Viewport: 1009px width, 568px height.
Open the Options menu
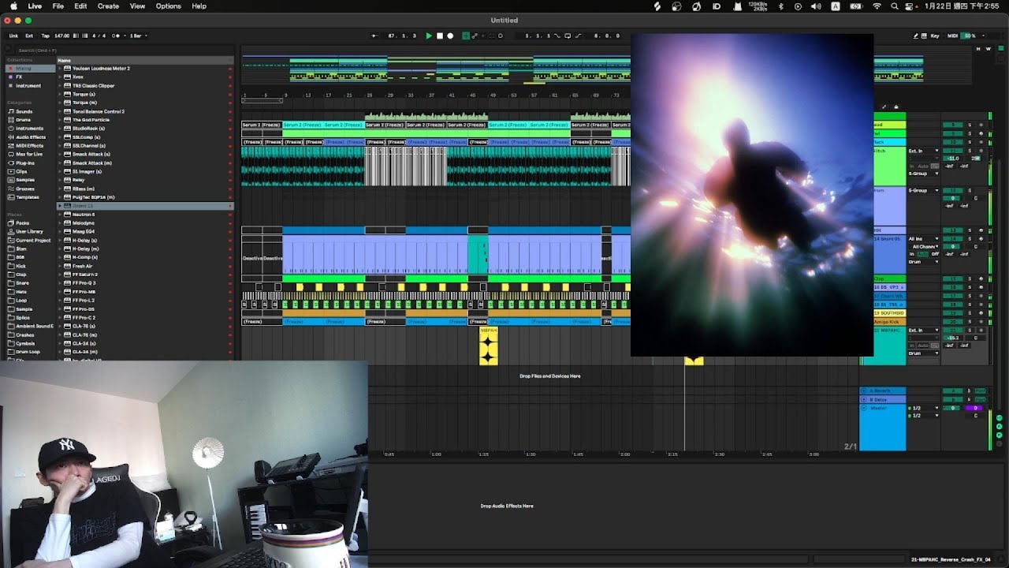pyautogui.click(x=168, y=6)
